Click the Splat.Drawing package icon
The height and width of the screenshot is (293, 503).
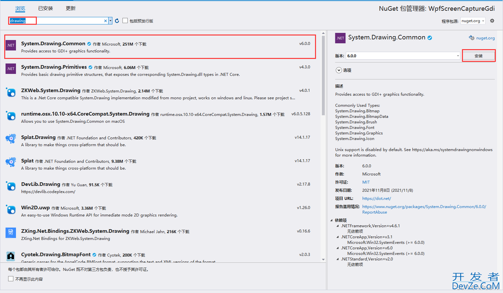coord(11,139)
